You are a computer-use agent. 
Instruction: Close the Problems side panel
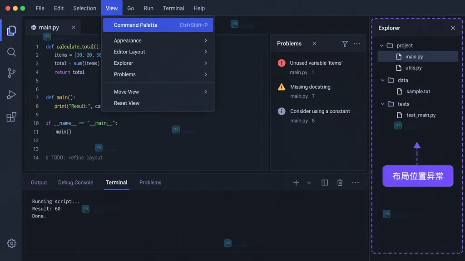point(314,44)
